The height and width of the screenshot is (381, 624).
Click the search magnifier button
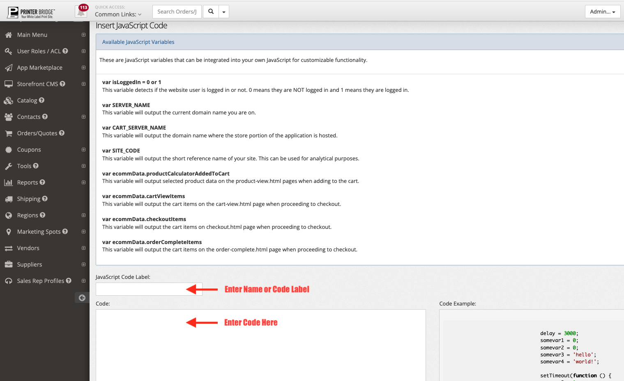pyautogui.click(x=211, y=11)
